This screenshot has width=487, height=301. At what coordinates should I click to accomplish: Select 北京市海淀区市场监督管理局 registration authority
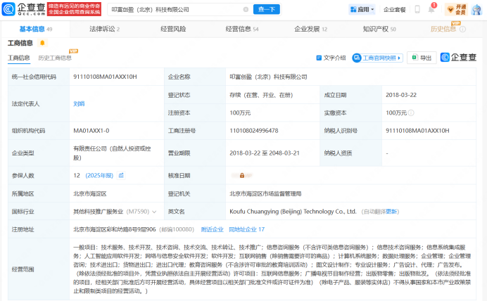(265, 193)
